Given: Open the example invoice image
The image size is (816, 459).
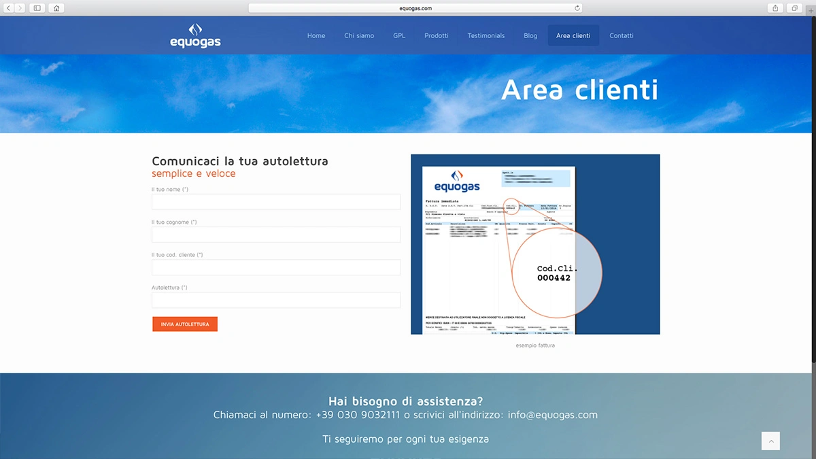Looking at the screenshot, I should (x=535, y=244).
